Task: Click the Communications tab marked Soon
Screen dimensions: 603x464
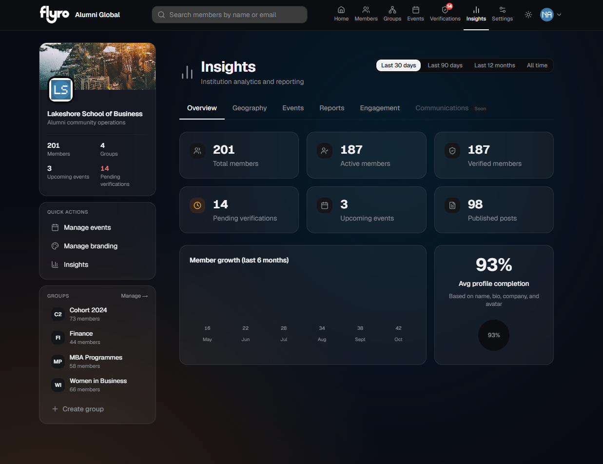Action: tap(451, 108)
